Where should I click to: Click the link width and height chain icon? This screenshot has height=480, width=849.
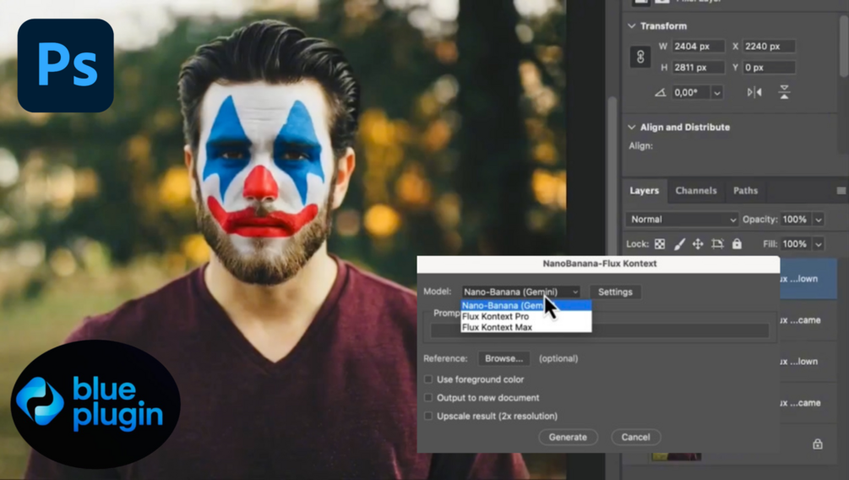tap(640, 57)
